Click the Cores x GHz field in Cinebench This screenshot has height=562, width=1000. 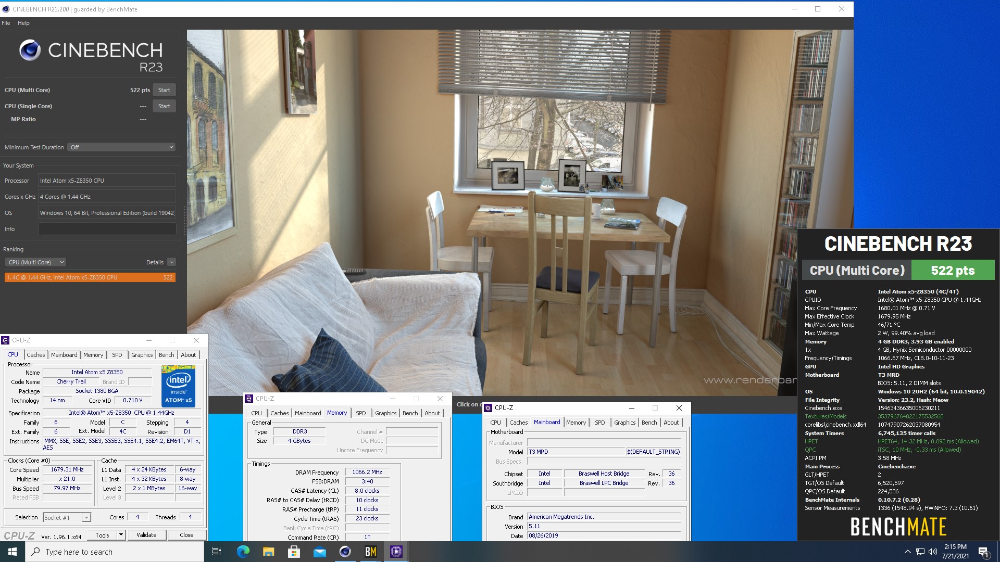(107, 197)
